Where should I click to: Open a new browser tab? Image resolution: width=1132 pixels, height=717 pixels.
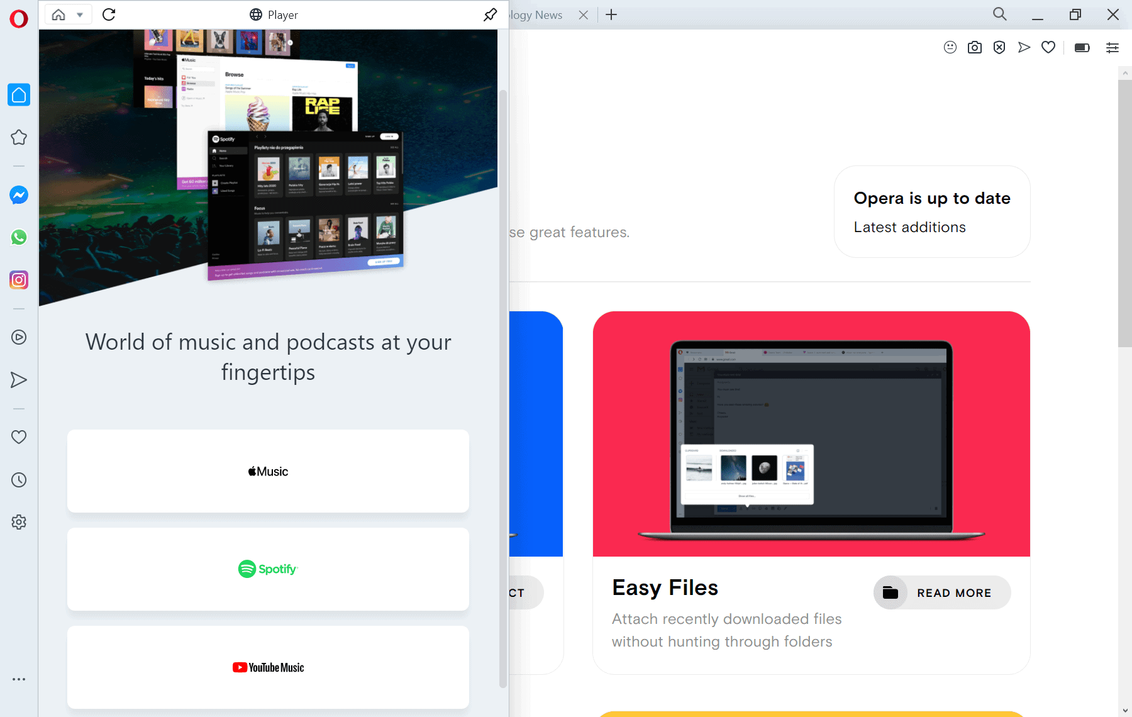(611, 14)
